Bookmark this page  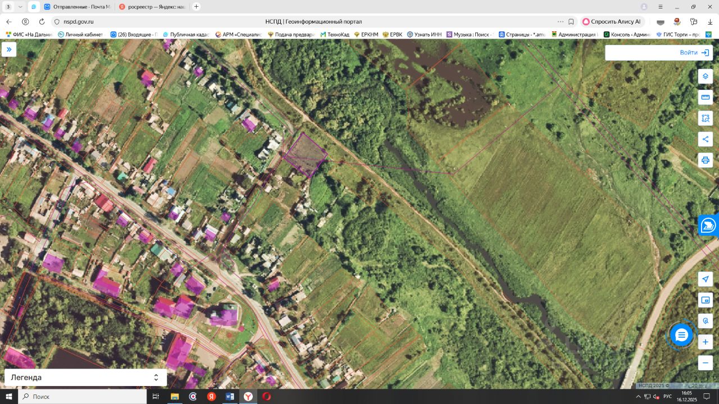[571, 21]
